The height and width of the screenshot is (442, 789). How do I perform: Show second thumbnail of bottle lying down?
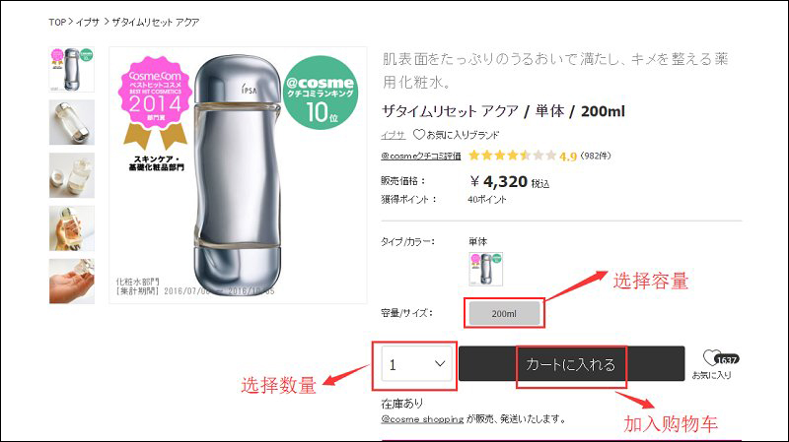click(72, 122)
